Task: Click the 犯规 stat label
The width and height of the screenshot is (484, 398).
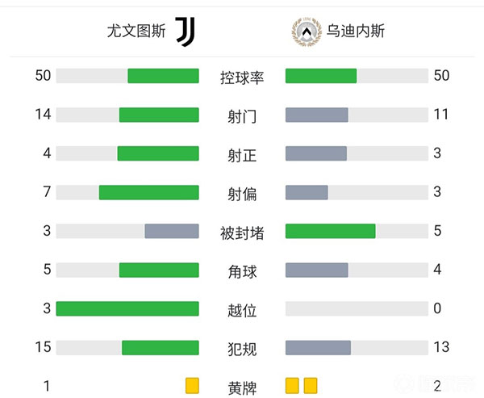Action: pyautogui.click(x=242, y=349)
